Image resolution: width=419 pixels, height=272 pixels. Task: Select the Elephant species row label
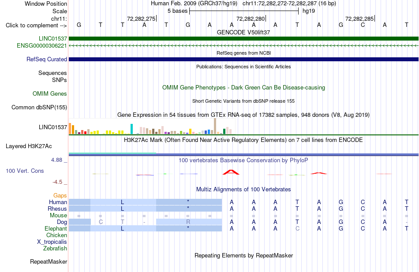pyautogui.click(x=56, y=228)
